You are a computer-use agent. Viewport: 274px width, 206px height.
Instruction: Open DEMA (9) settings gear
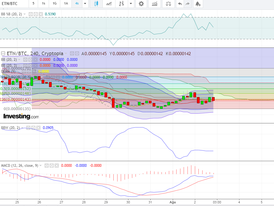point(29,71)
